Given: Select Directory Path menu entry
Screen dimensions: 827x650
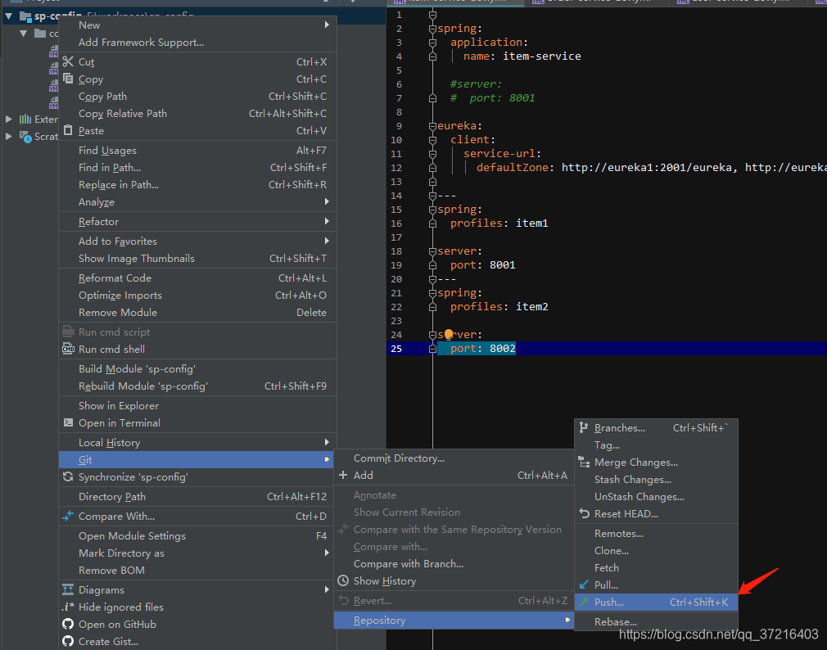Looking at the screenshot, I should point(197,497).
